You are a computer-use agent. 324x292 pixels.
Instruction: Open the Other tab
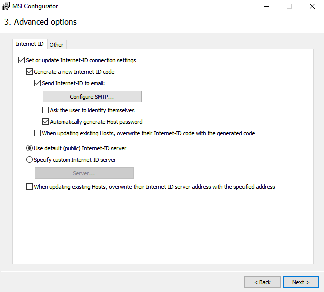click(x=56, y=45)
